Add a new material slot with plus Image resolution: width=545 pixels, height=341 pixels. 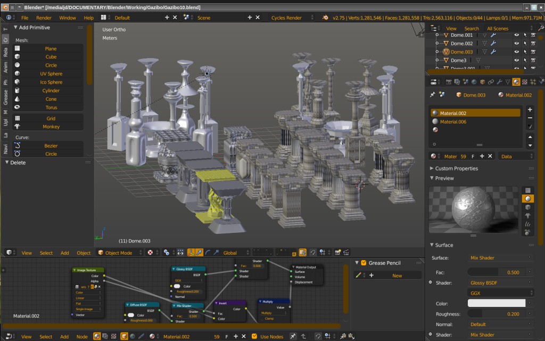pyautogui.click(x=530, y=109)
